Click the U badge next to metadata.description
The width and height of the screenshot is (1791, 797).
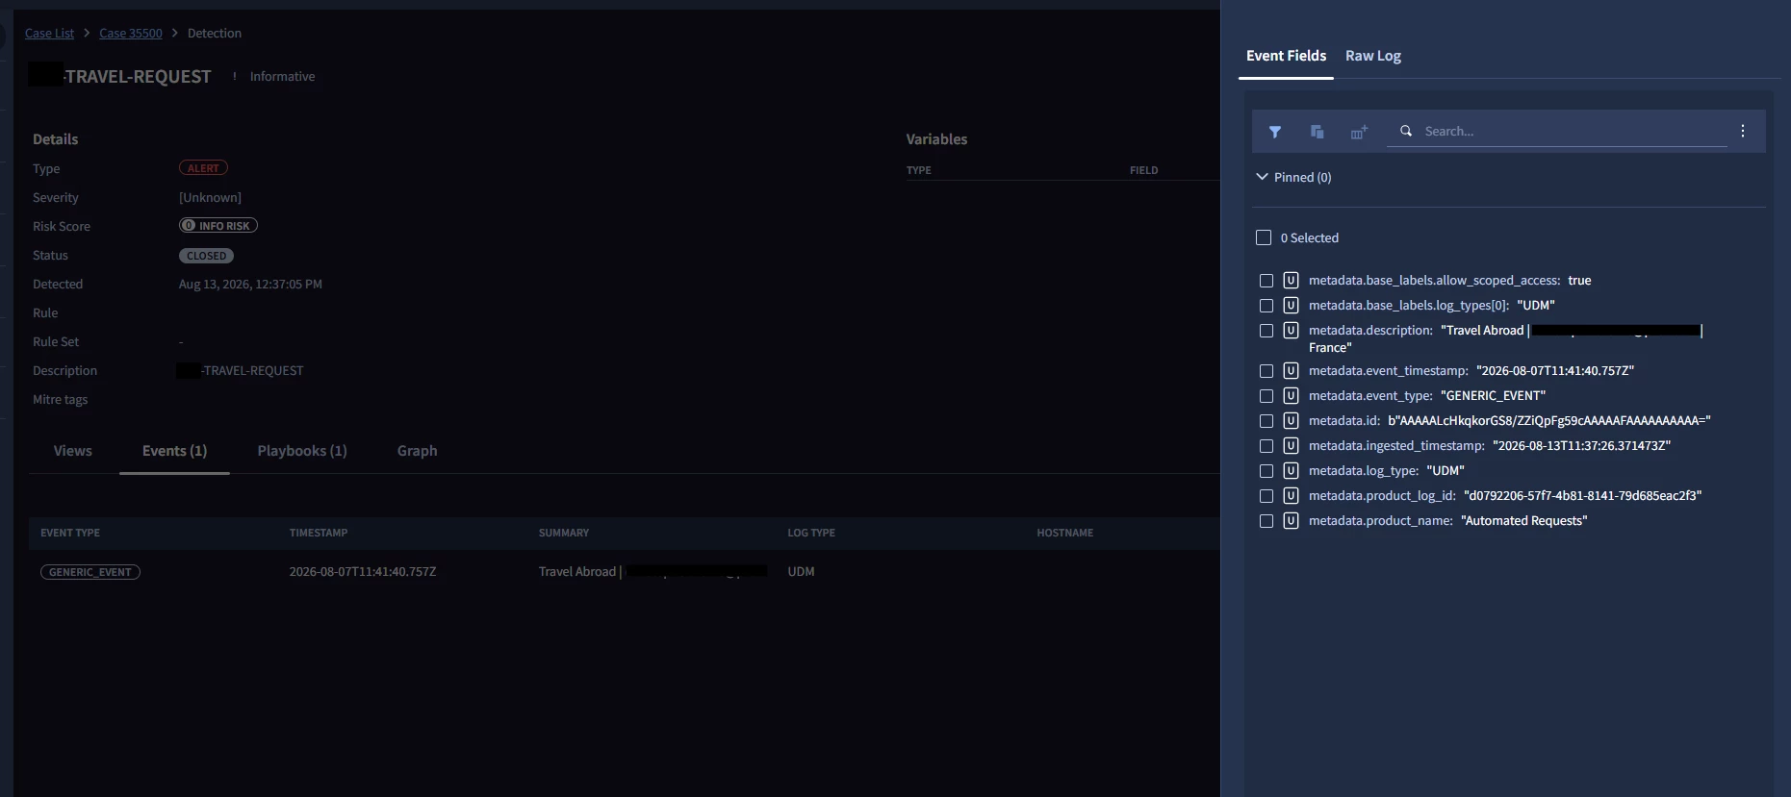(1291, 330)
